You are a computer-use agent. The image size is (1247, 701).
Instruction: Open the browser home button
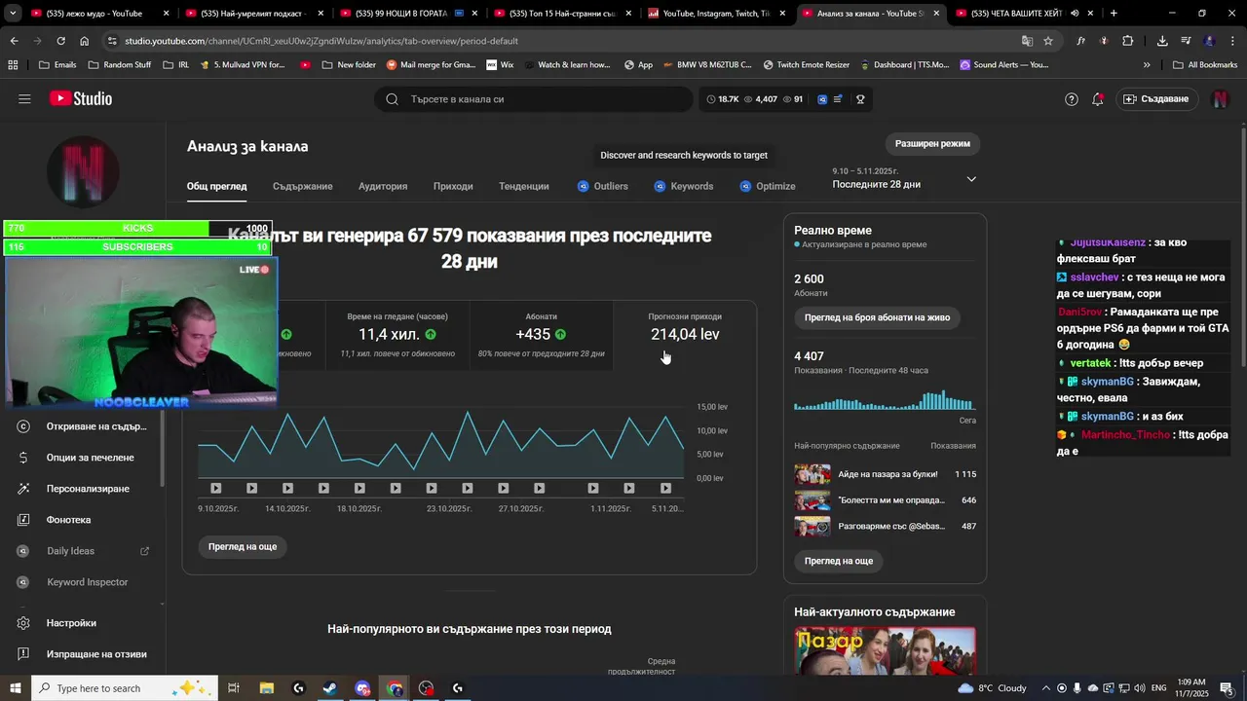(85, 41)
